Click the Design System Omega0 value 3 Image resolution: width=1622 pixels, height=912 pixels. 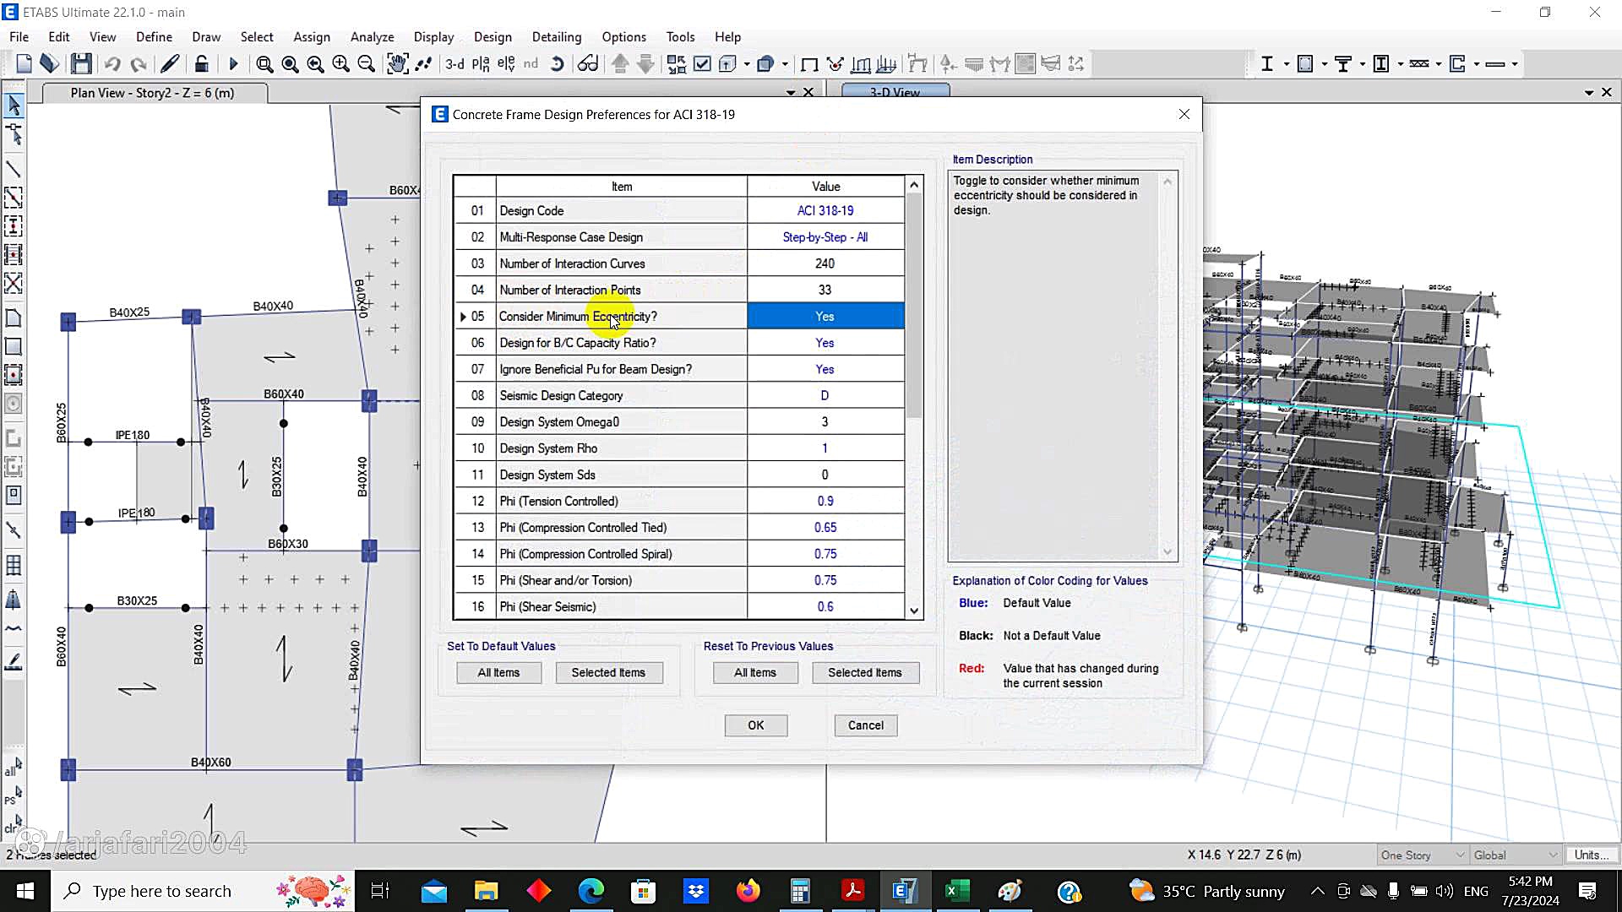(x=825, y=422)
